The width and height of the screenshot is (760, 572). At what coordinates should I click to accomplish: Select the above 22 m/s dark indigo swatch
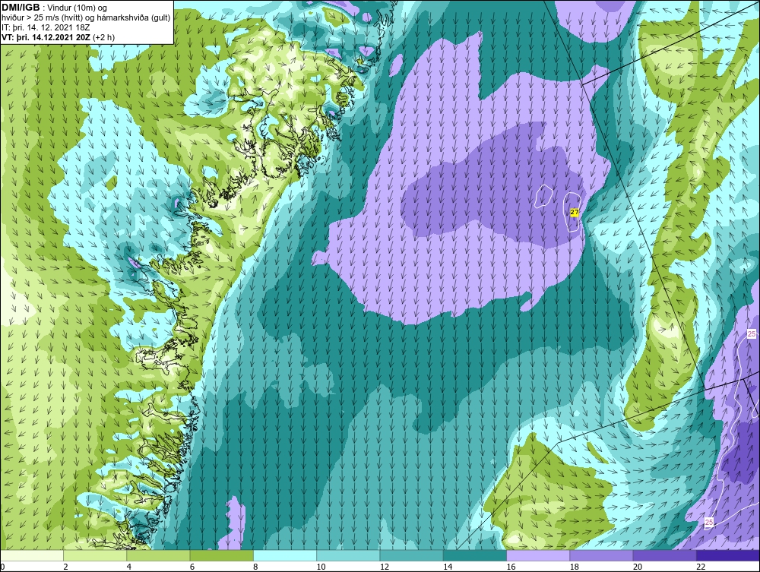(727, 555)
